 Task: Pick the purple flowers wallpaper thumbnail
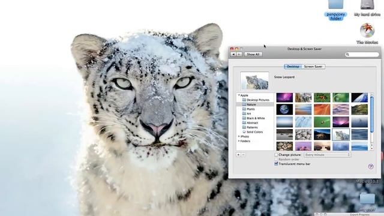tap(303, 146)
